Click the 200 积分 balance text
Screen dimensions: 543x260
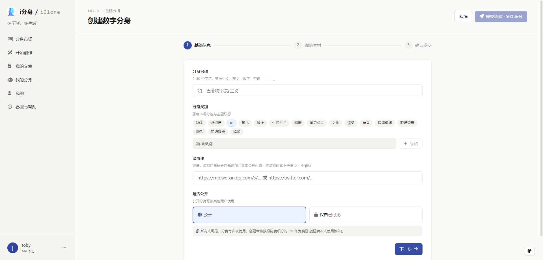(x=28, y=251)
